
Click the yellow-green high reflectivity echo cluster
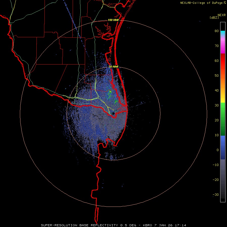tap(110, 93)
